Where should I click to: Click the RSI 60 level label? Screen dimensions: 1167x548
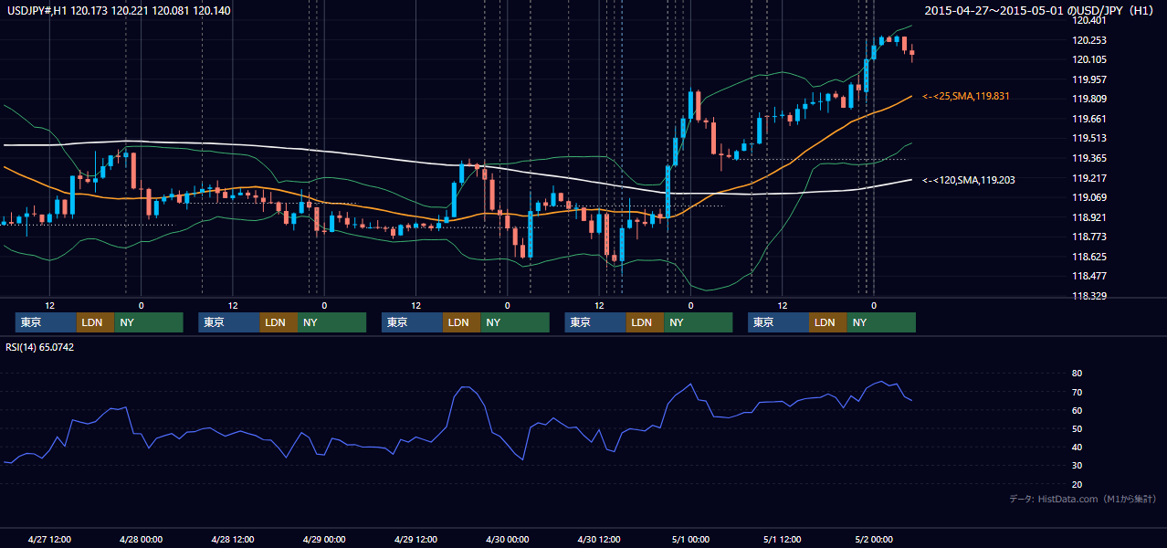tap(1078, 410)
